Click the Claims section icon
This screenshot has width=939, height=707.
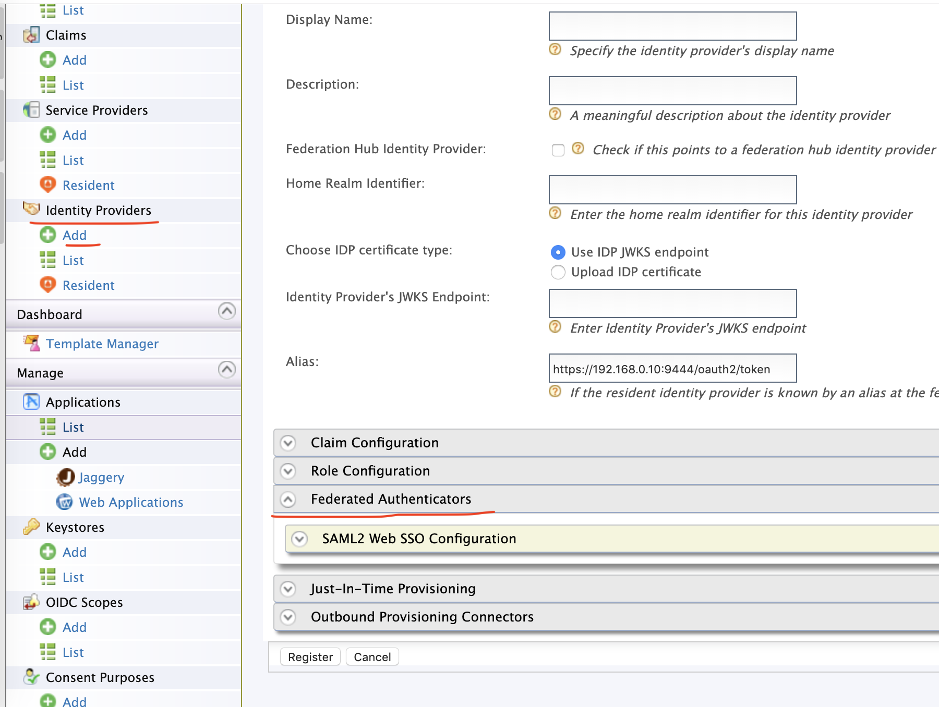tap(31, 34)
